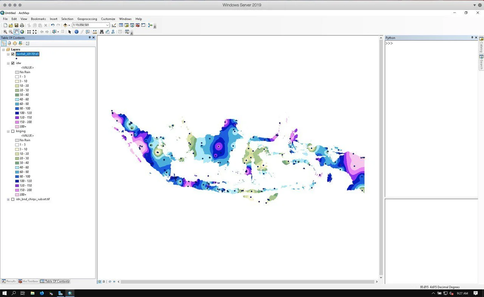Open the map scale dropdown

[x=107, y=25]
